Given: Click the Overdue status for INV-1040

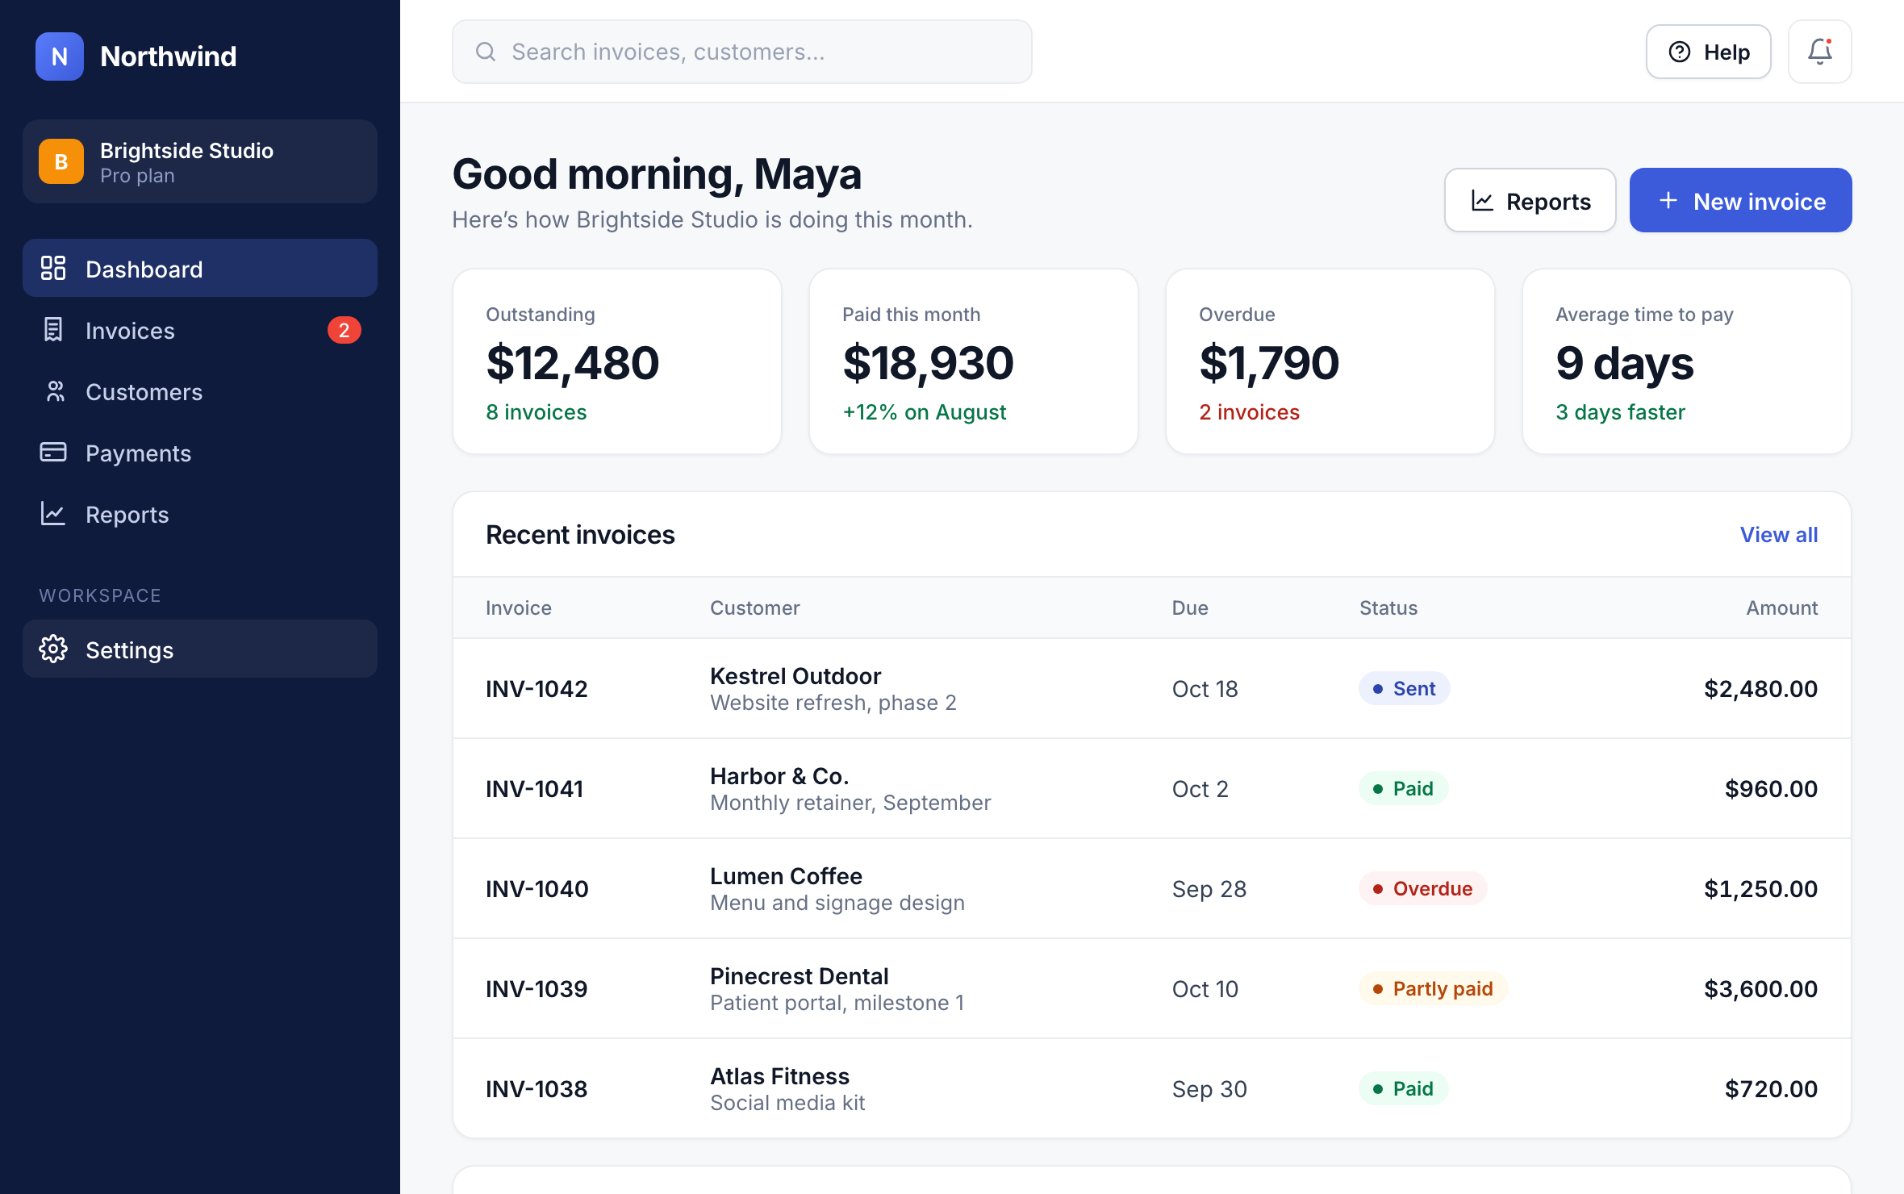Looking at the screenshot, I should pyautogui.click(x=1423, y=888).
